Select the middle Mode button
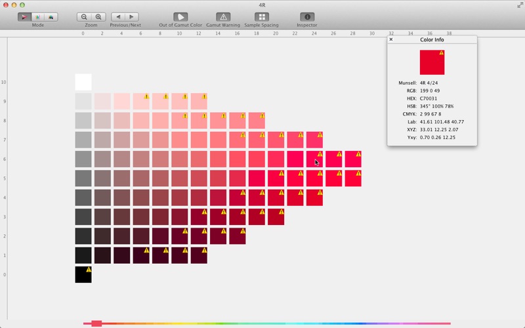 click(38, 17)
